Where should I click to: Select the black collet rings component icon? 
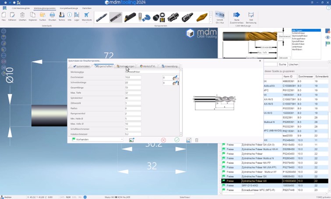coord(159,18)
